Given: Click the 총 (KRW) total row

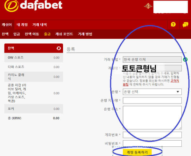Looking at the screenshot, I should pyautogui.click(x=34, y=118).
